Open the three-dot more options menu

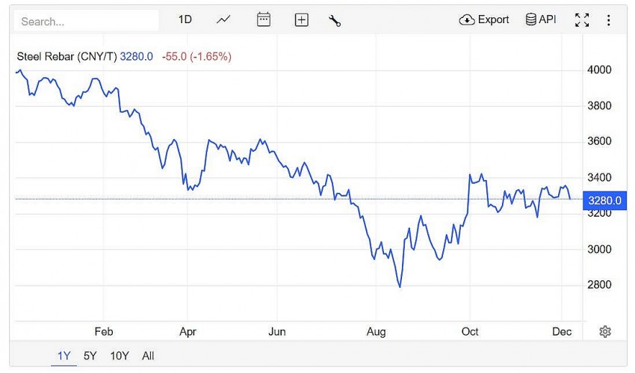(609, 20)
